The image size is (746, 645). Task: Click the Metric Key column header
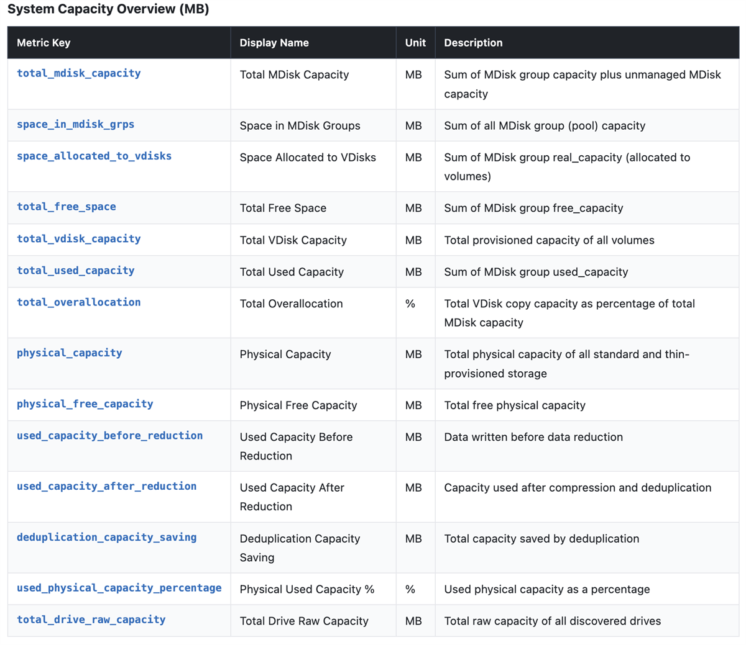coord(44,43)
